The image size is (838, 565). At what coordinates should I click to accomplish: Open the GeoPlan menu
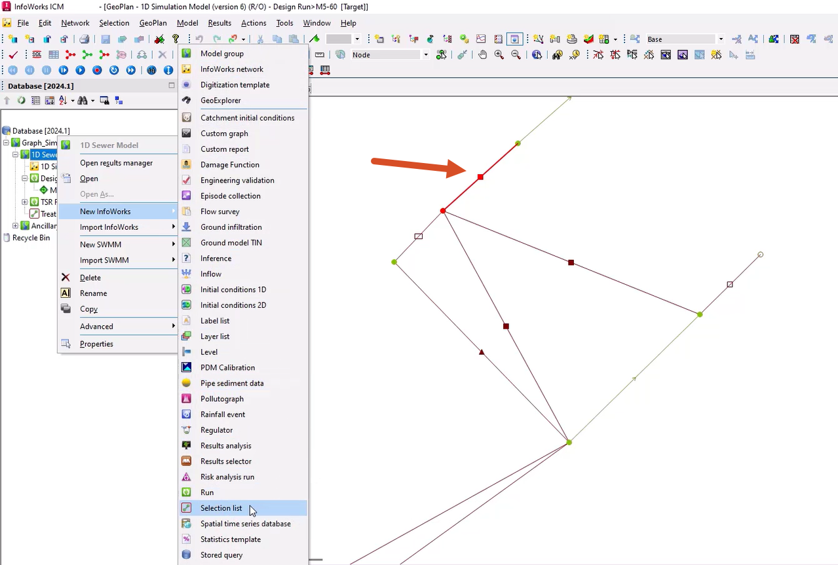153,23
